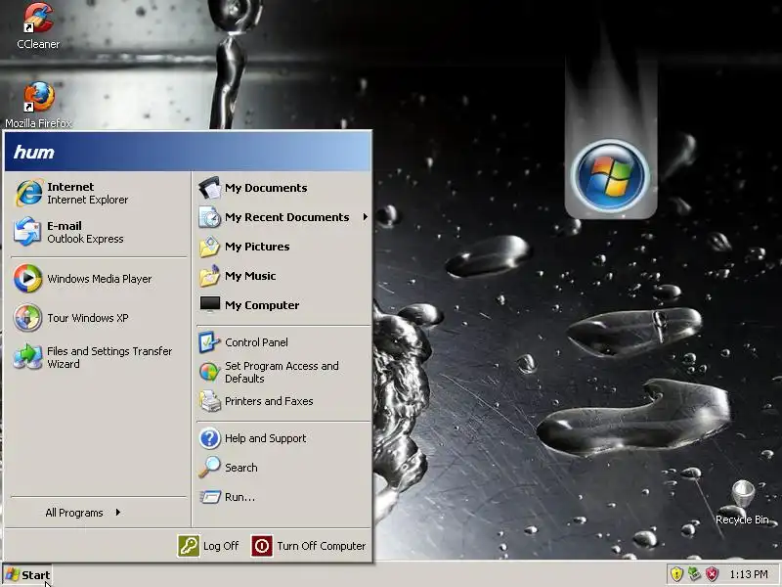Click the Help and Support label
This screenshot has height=587, width=782.
265,438
